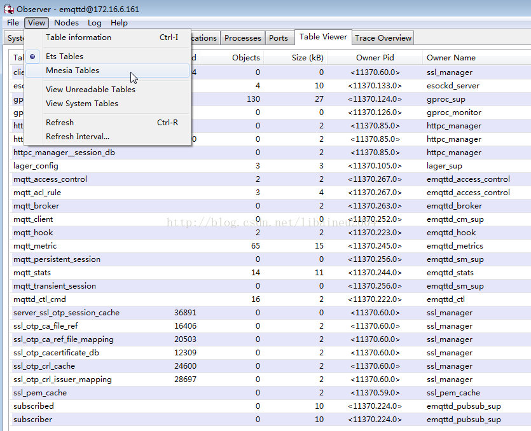Click owner name emqttd_ctl

click(446, 299)
